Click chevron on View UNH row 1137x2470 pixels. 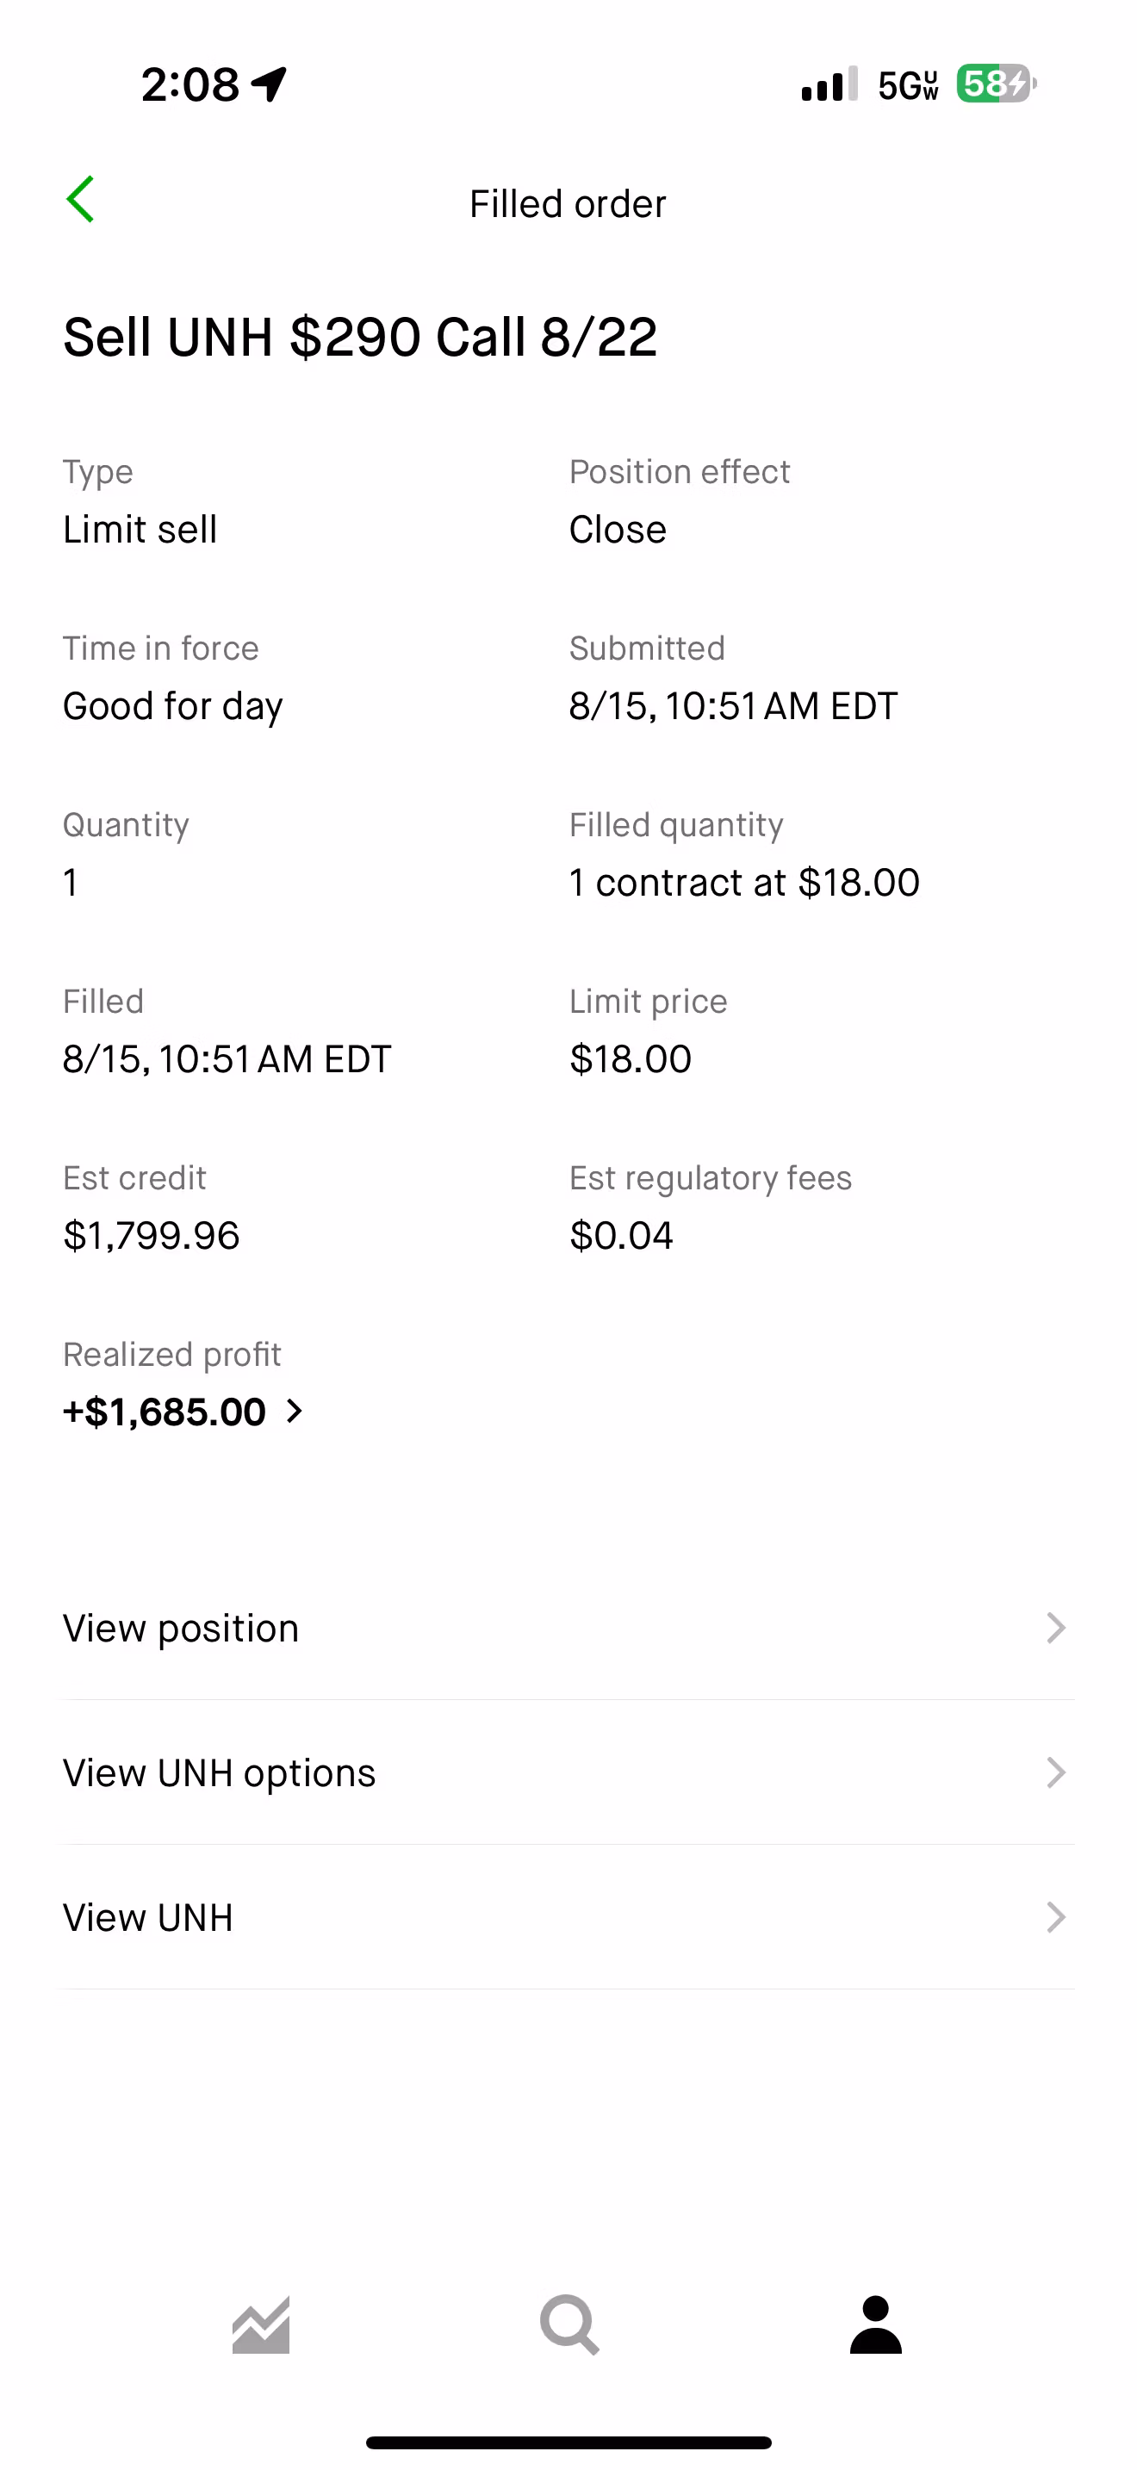pyautogui.click(x=1055, y=1918)
